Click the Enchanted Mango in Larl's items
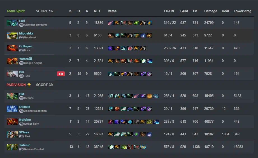 click(149, 23)
